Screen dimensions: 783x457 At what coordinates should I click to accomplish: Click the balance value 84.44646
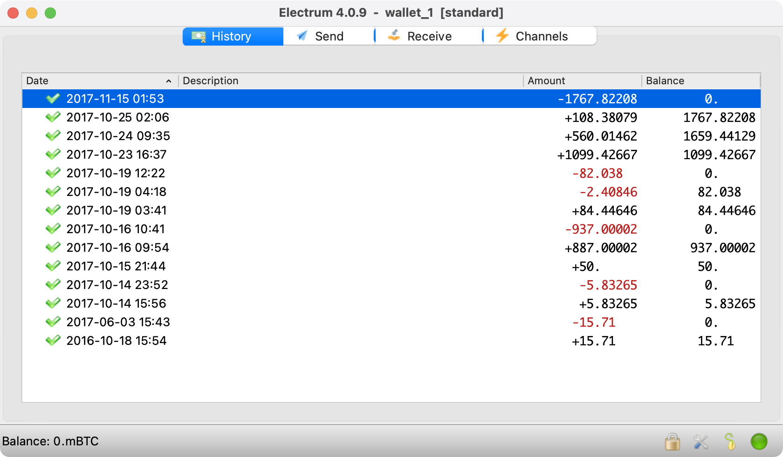tap(727, 210)
